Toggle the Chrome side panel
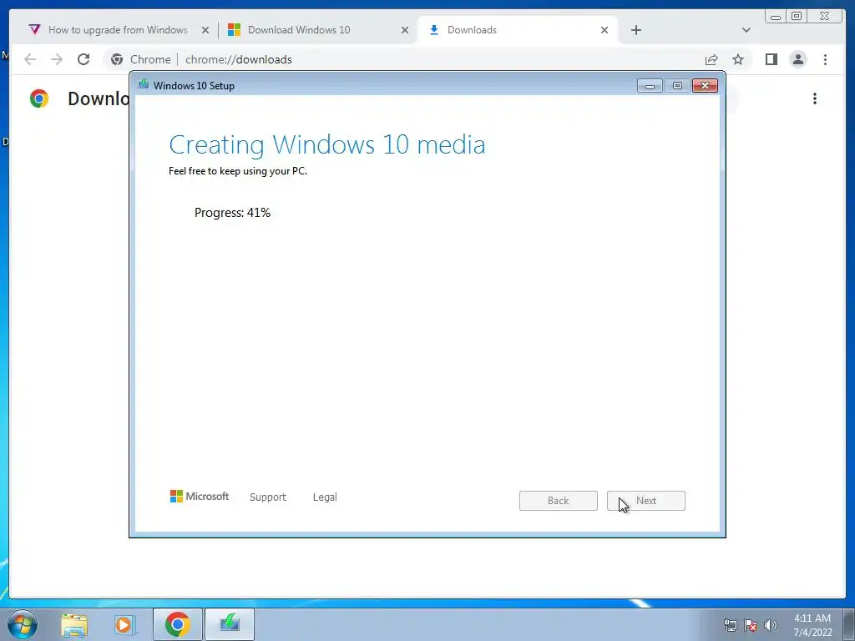 [771, 59]
